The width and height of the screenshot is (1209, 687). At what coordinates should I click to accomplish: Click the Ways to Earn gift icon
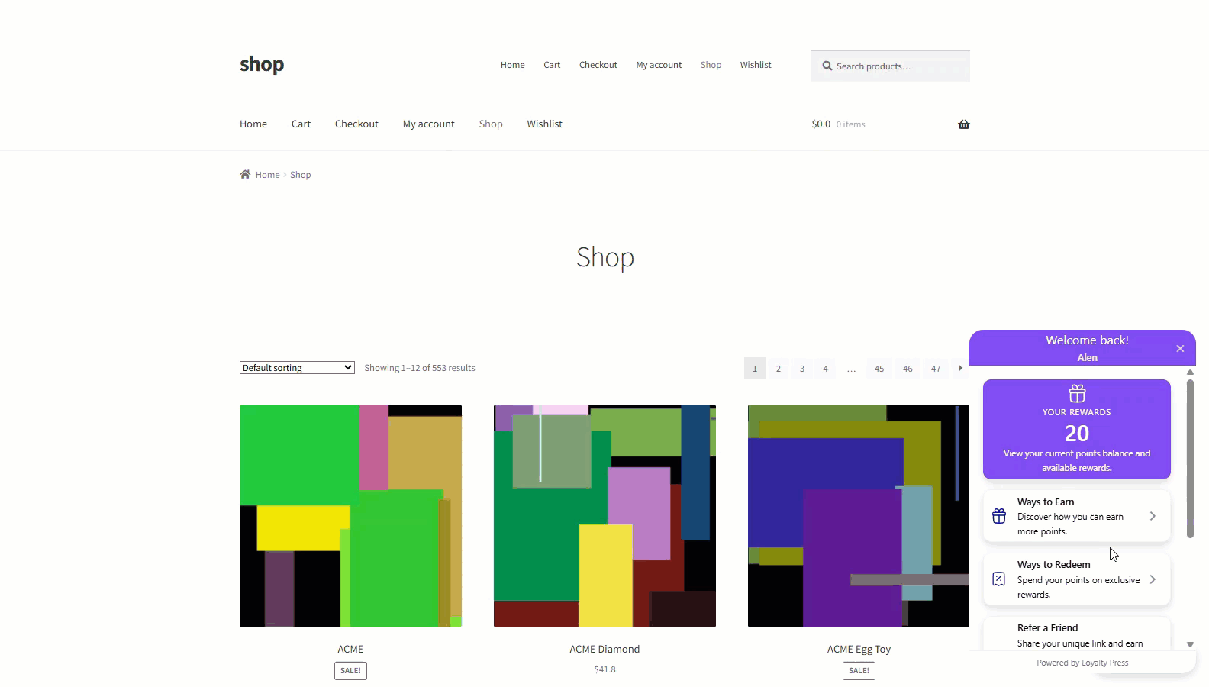coord(999,517)
